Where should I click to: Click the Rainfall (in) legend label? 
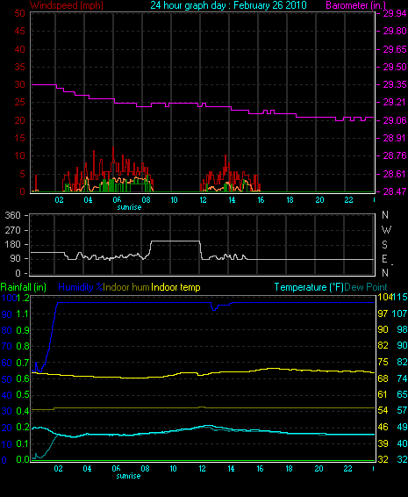(24, 287)
